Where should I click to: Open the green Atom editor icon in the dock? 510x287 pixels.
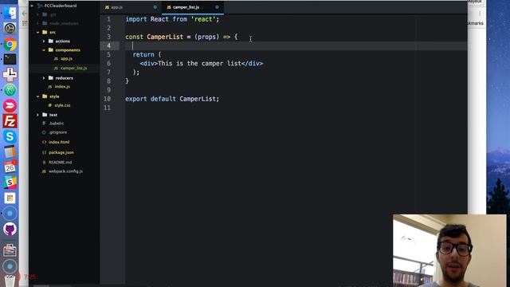(10, 90)
